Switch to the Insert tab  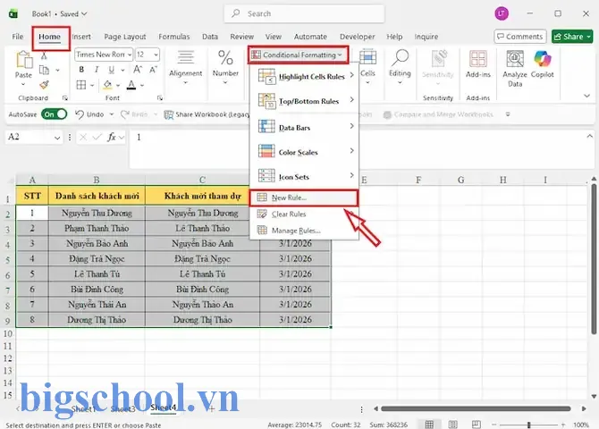81,37
